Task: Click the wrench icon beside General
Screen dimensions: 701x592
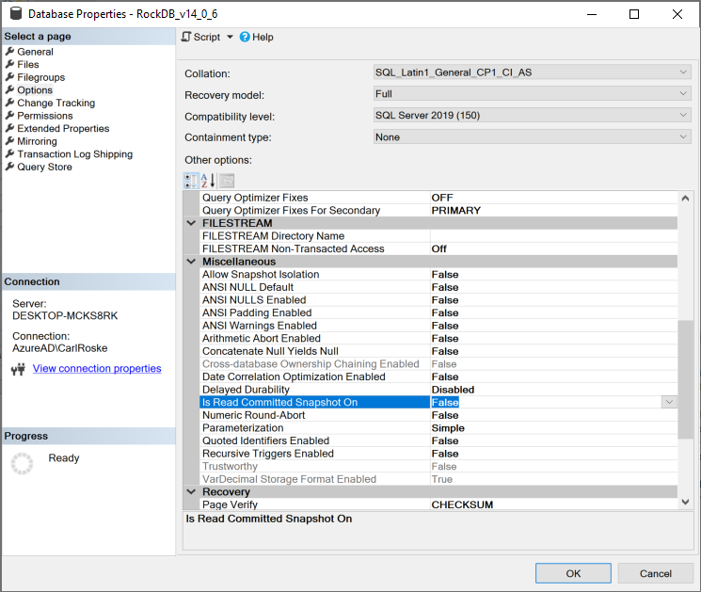Action: [9, 52]
